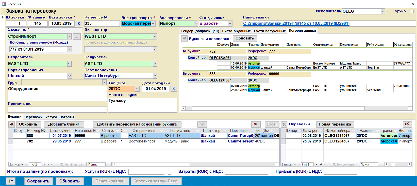Click Добавить перевозку на основании букинга
This screenshot has height=186, width=417.
pos(137,124)
